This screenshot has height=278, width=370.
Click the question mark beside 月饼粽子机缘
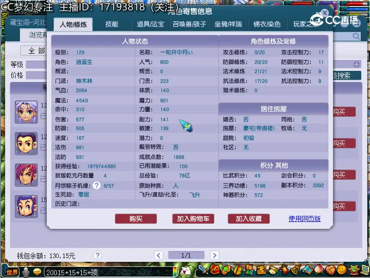(97, 186)
